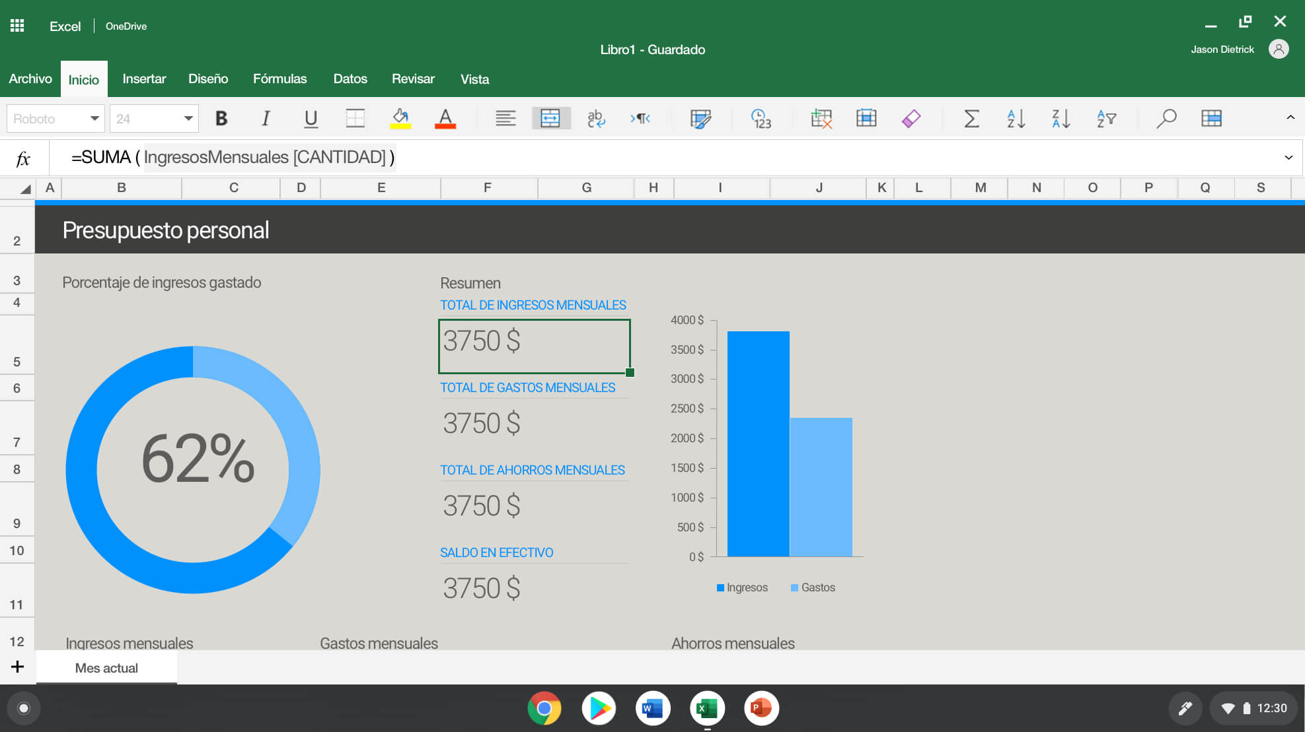
Task: Switch to the Fórmulas tab
Action: click(x=280, y=79)
